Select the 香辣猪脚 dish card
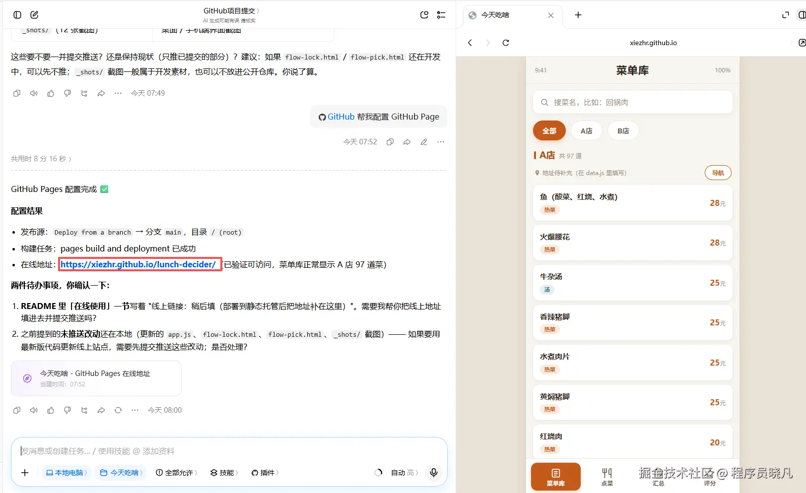This screenshot has width=806, height=493. coord(633,323)
